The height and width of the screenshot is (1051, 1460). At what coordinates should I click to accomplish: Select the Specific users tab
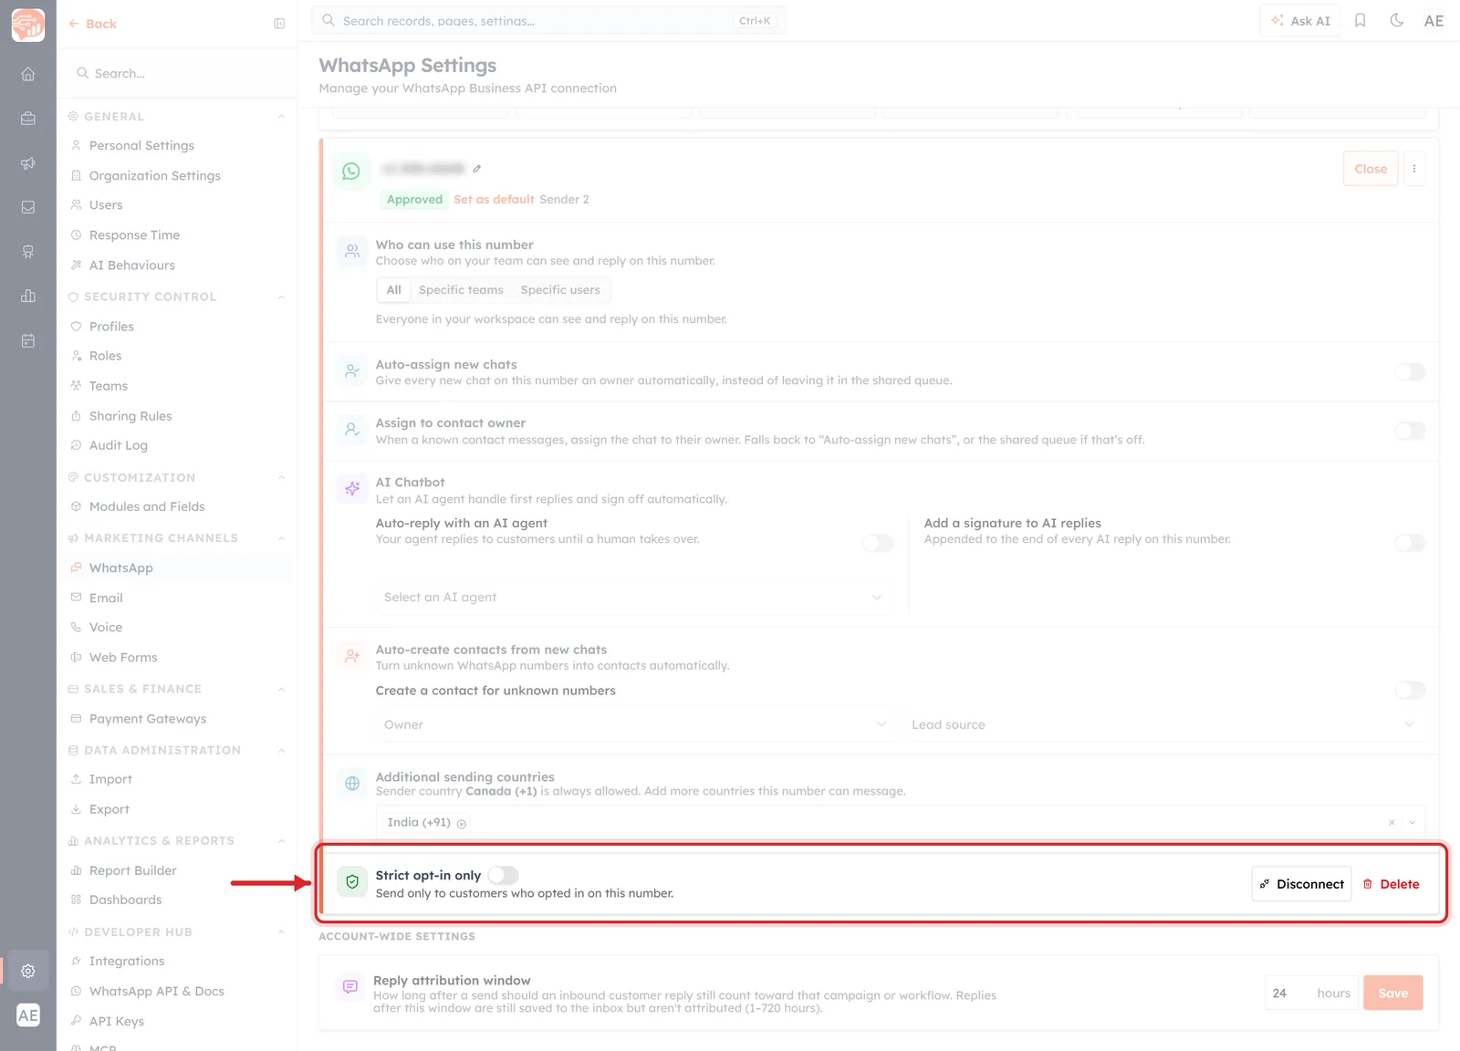(x=560, y=290)
